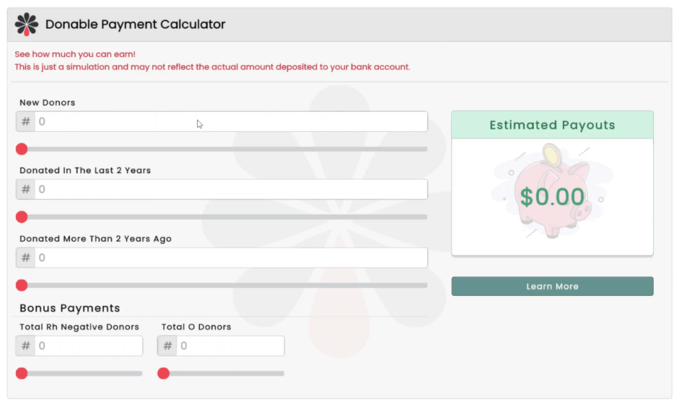Image resolution: width=679 pixels, height=412 pixels.
Task: Click the Donated More Than 2 Years Ago slider handle
Action: pyautogui.click(x=22, y=285)
